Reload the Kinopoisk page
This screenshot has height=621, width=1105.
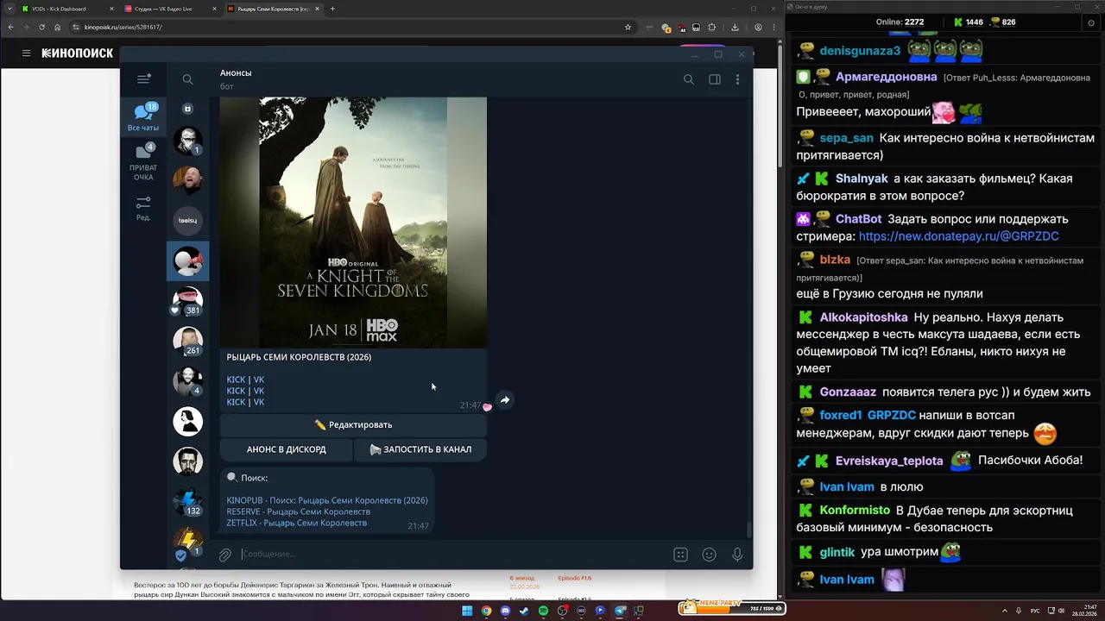(41, 27)
